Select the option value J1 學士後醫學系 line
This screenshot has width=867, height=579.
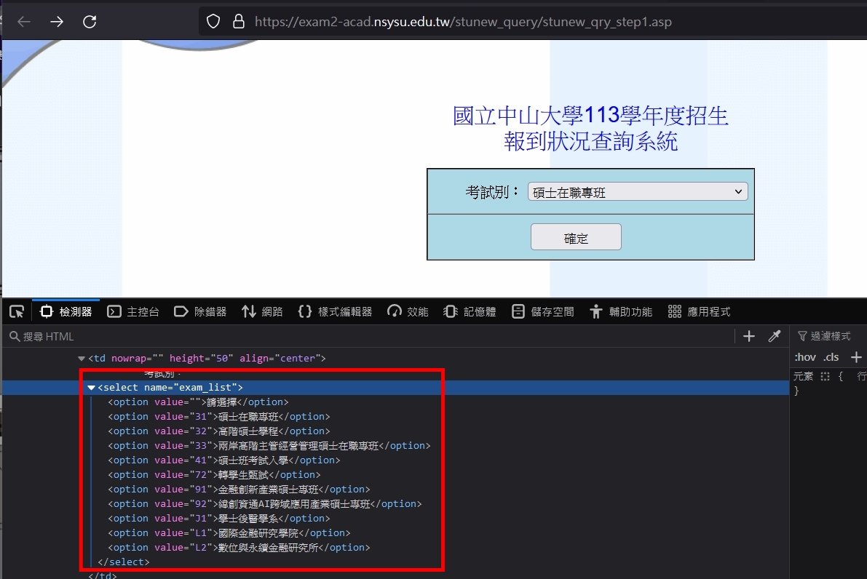pyautogui.click(x=219, y=518)
